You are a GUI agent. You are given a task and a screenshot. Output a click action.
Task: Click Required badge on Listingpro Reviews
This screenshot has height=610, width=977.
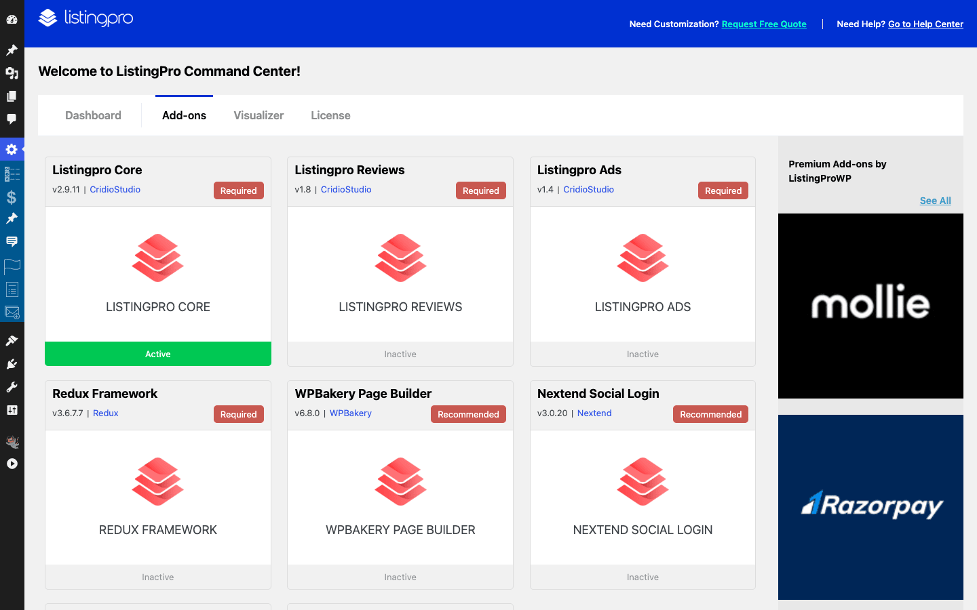coord(480,190)
